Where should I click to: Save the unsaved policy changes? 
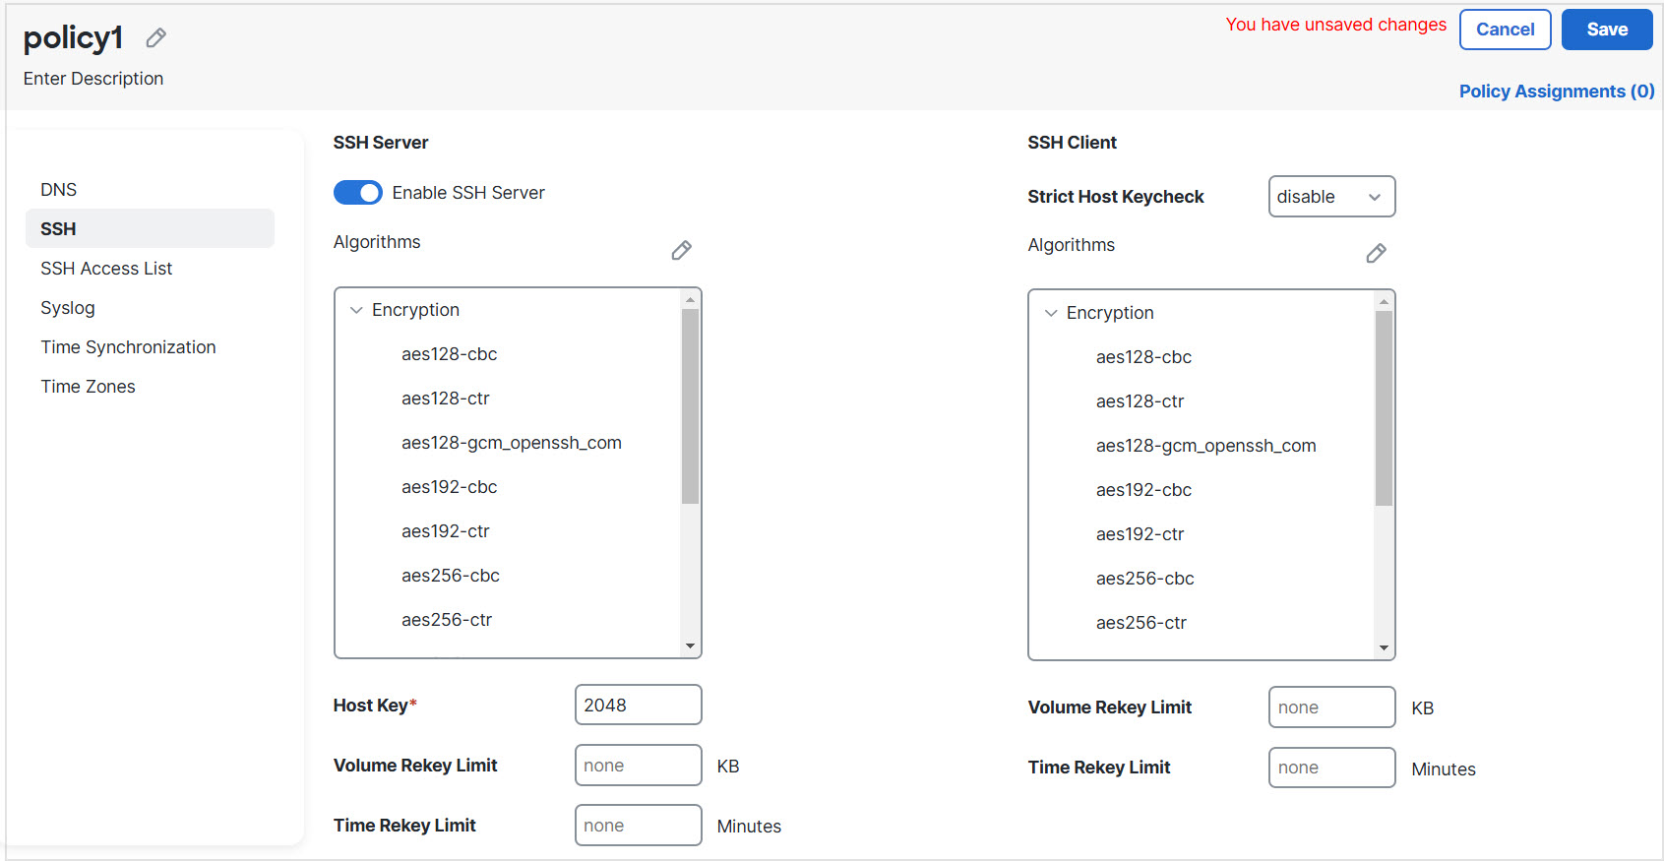tap(1606, 30)
